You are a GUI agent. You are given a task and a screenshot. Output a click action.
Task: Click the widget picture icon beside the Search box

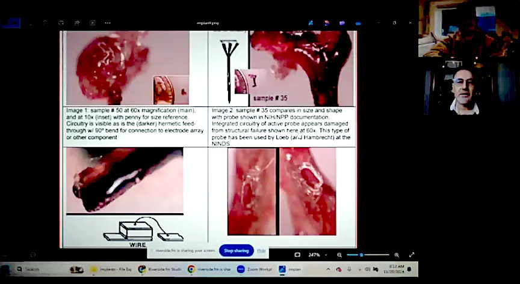click(76, 270)
